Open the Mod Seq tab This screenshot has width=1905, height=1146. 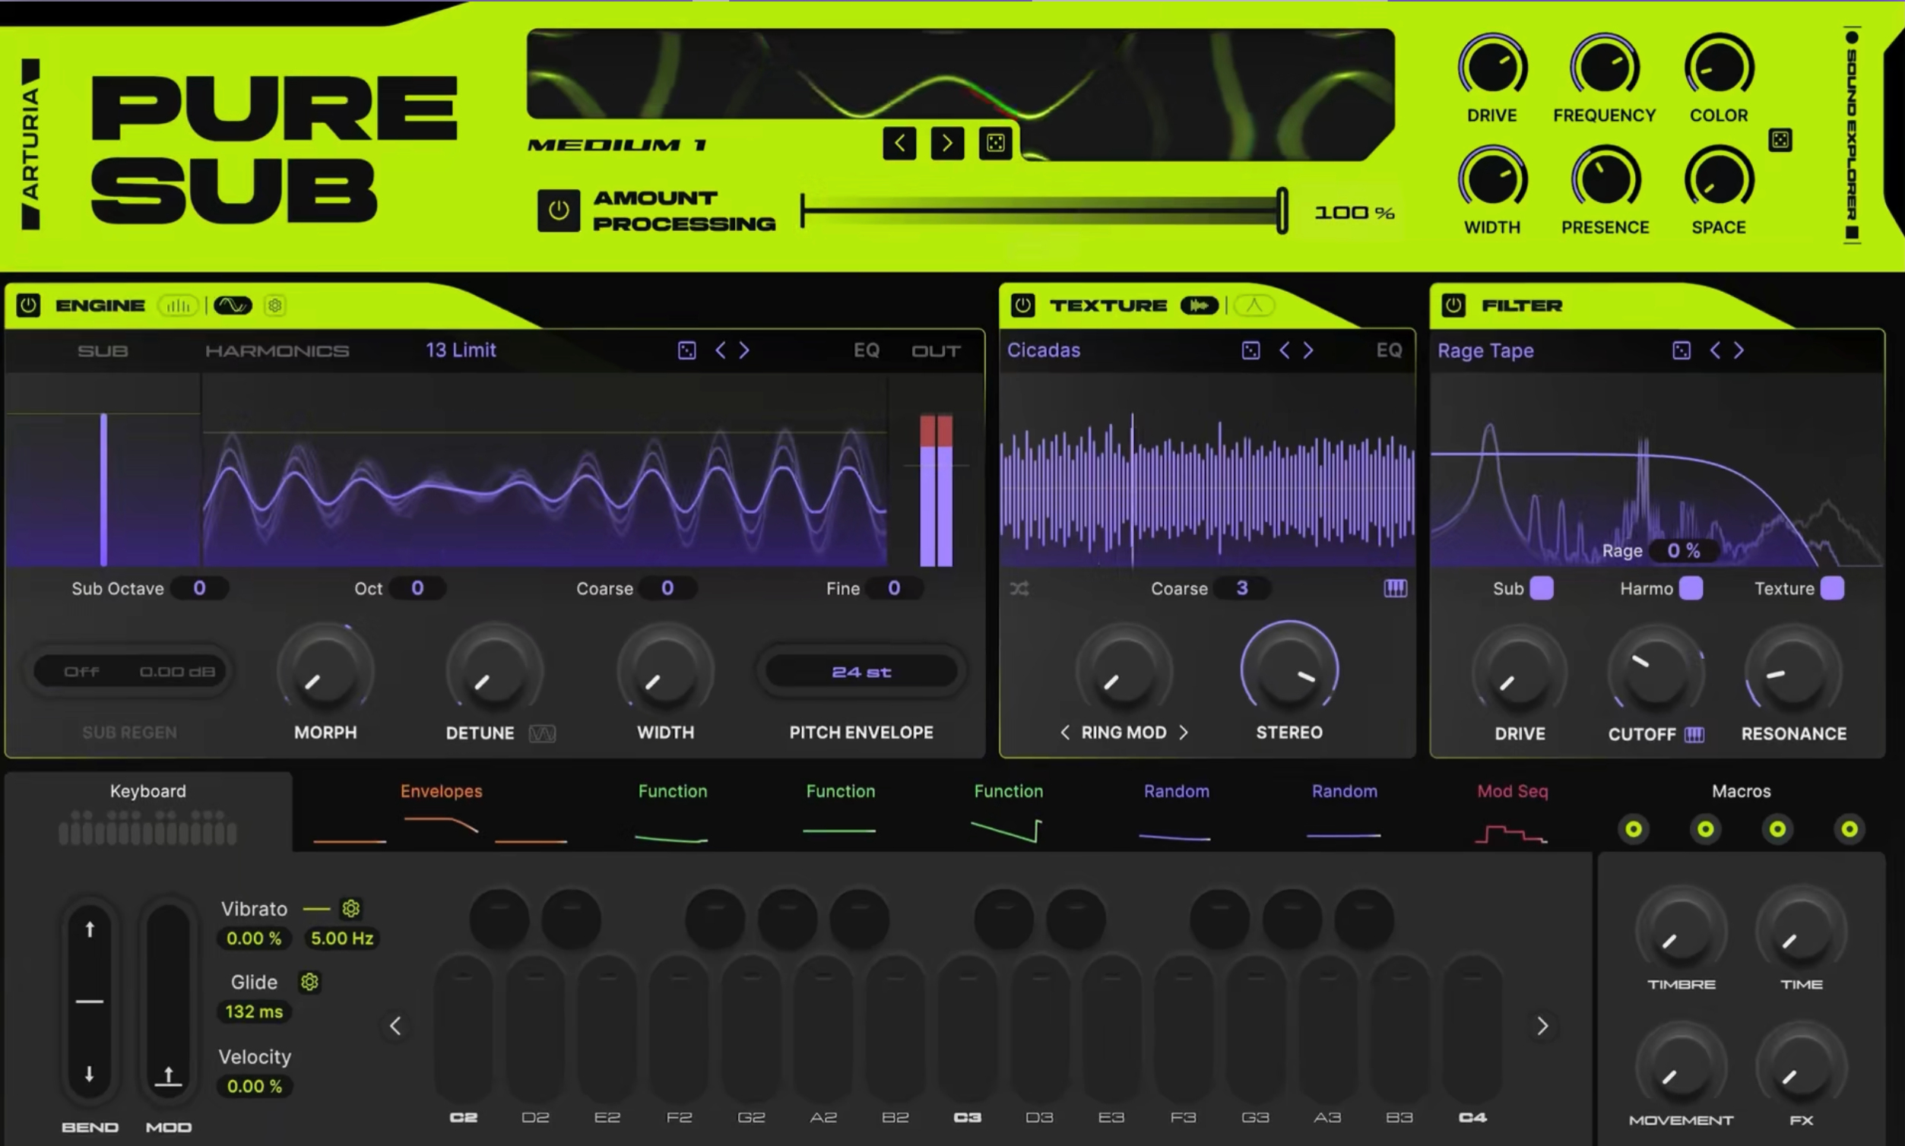point(1512,812)
